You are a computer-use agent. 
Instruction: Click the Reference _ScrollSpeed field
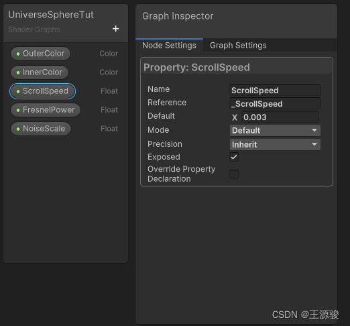pyautogui.click(x=275, y=104)
